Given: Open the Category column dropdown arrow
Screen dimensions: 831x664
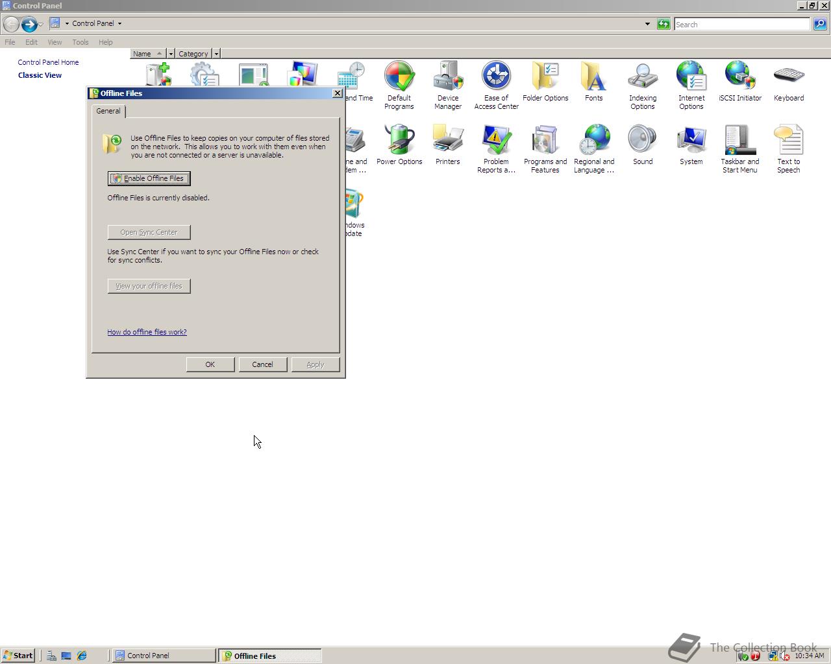Looking at the screenshot, I should click(216, 54).
